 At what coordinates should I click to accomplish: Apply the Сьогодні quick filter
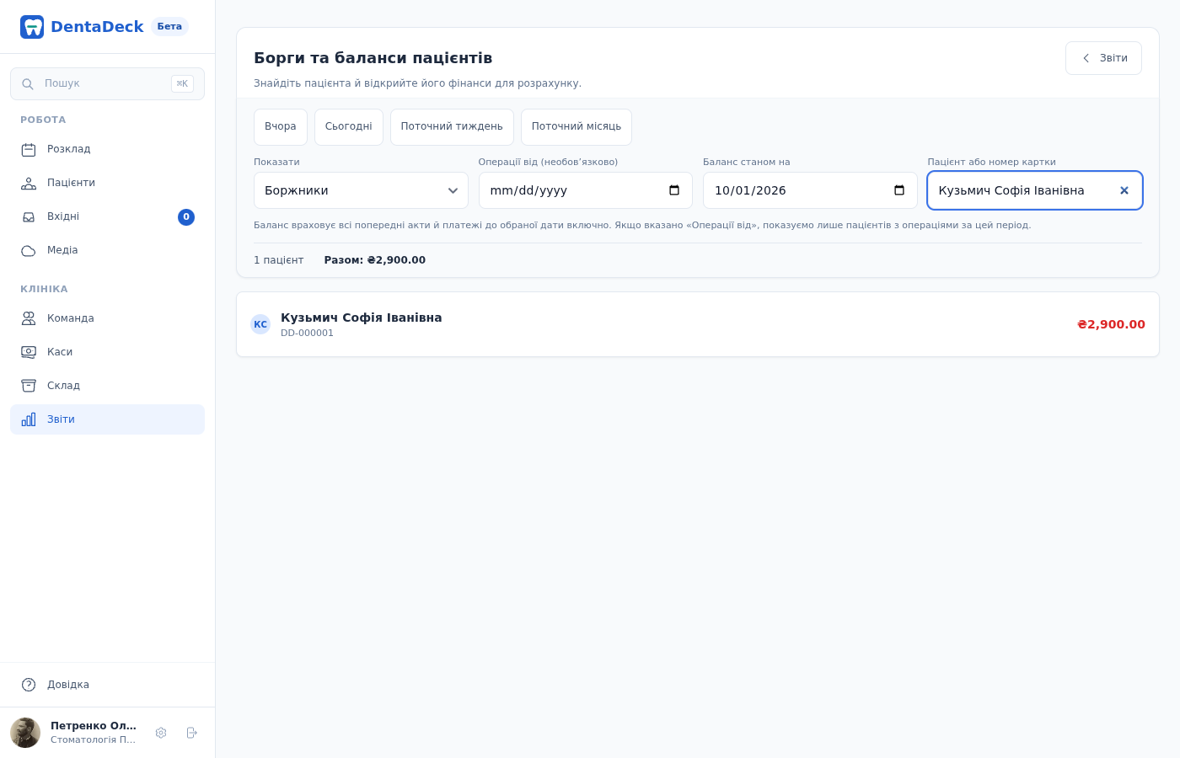[349, 127]
